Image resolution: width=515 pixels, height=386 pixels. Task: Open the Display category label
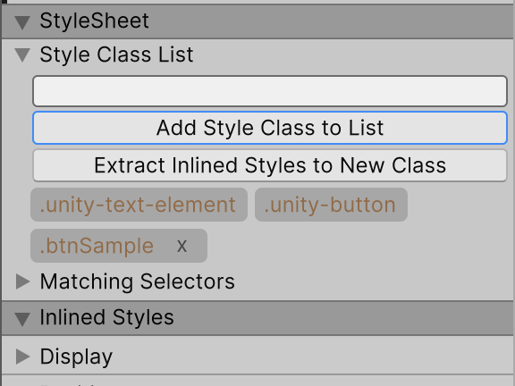point(76,357)
